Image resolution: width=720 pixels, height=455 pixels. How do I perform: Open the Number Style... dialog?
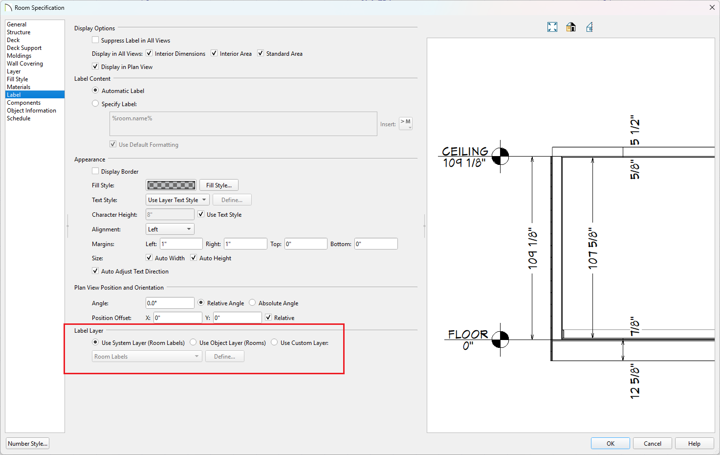(x=28, y=443)
